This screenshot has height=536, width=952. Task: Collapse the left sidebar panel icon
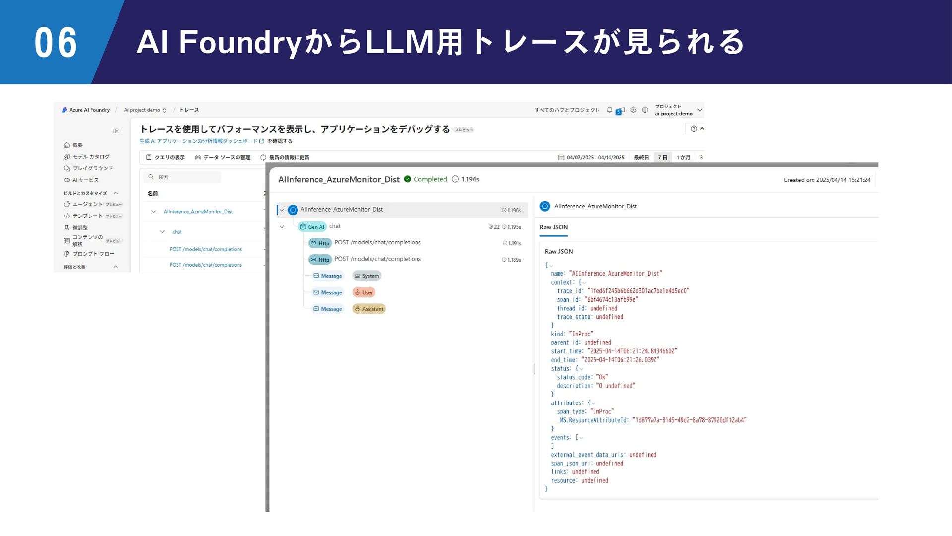point(117,131)
